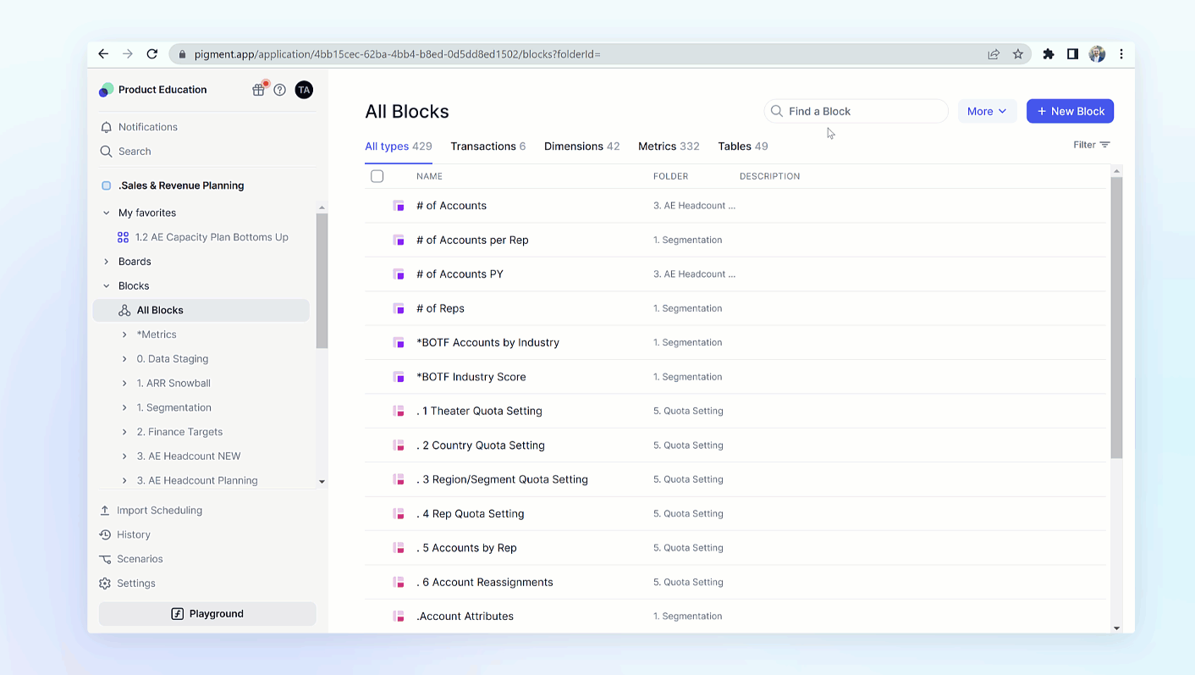This screenshot has width=1195, height=675.
Task: Click metric icon for # of Accounts
Action: pos(399,206)
